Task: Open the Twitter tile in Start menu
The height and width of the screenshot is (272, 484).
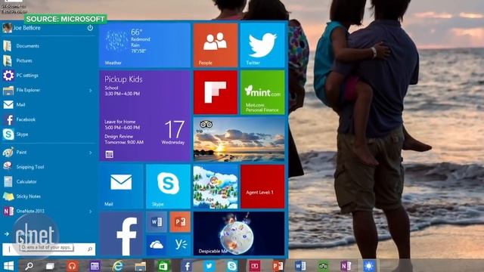Action: click(x=262, y=45)
